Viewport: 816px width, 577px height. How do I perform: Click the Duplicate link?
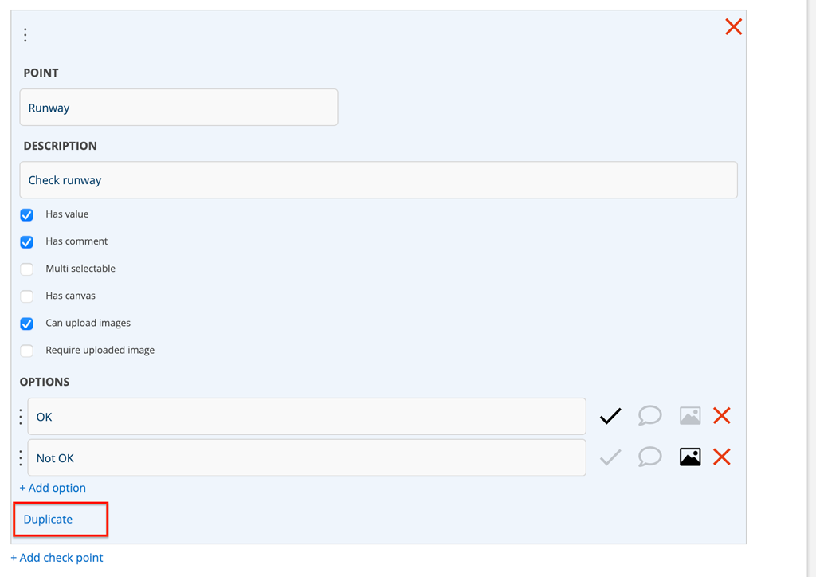[48, 520]
